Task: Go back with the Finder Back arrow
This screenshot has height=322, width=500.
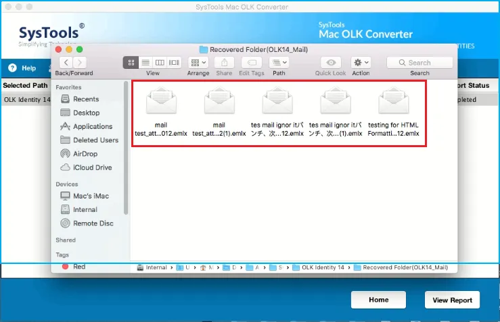Action: [66, 62]
